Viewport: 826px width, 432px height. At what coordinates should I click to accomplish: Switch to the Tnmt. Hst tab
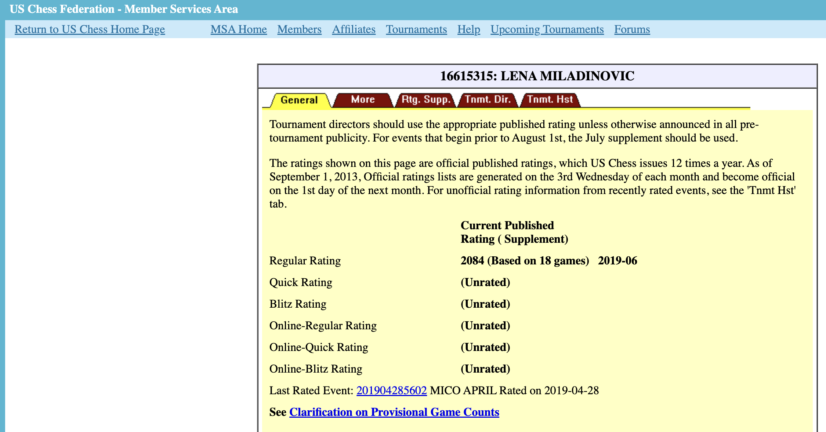click(550, 100)
